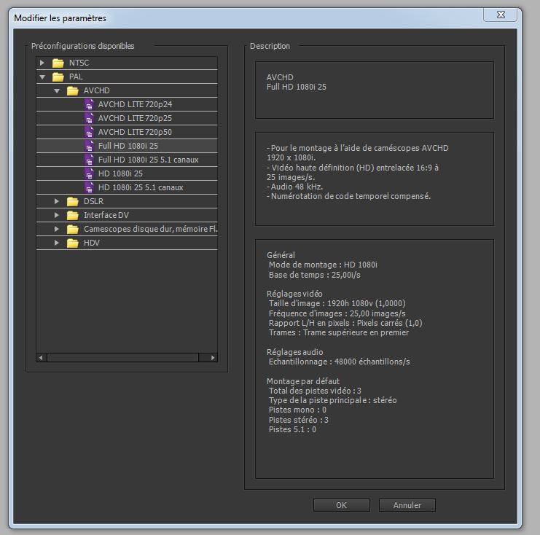540x535 pixels.
Task: Click 'Total des pistes vidéo : 3'
Action: pos(315,391)
